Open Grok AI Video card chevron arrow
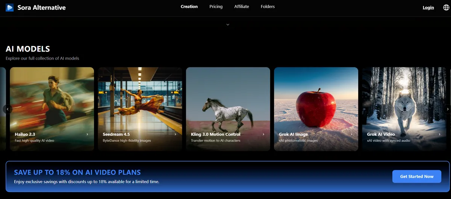This screenshot has height=199, width=451. (x=439, y=134)
